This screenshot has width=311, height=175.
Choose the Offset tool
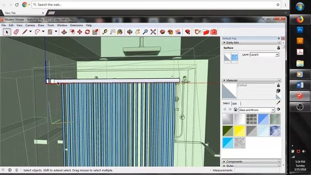pos(72,32)
